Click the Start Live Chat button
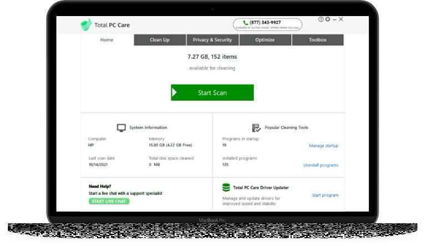427x246 pixels. [x=109, y=201]
